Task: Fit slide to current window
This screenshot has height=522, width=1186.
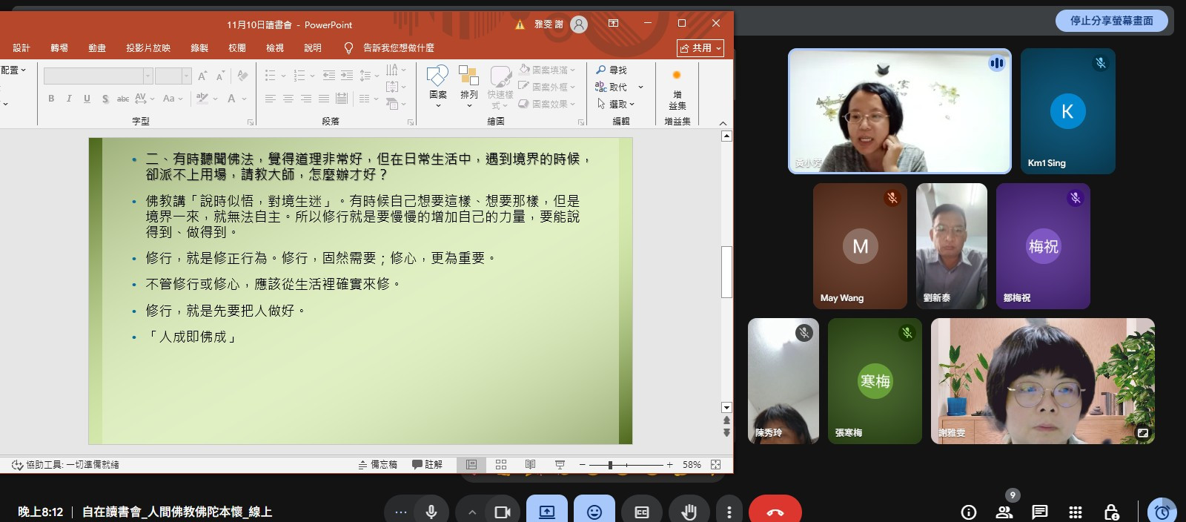Action: (715, 464)
